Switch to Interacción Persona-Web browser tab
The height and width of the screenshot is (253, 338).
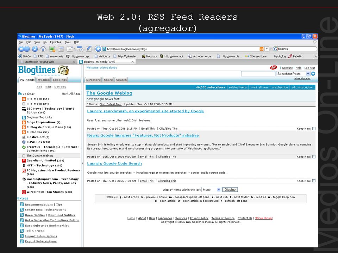point(47,62)
